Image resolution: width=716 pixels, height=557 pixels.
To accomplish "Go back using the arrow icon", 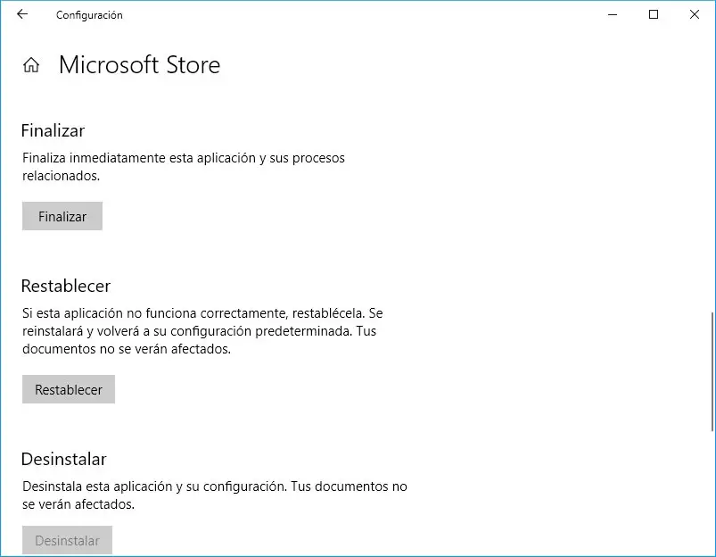I will [x=22, y=15].
